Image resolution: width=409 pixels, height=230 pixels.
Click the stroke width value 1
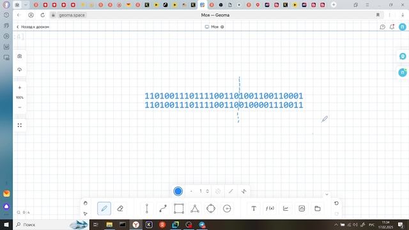201,191
